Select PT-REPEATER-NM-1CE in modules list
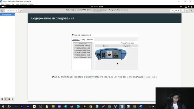The width and height of the screenshot is (194, 109). pyautogui.click(x=82, y=46)
